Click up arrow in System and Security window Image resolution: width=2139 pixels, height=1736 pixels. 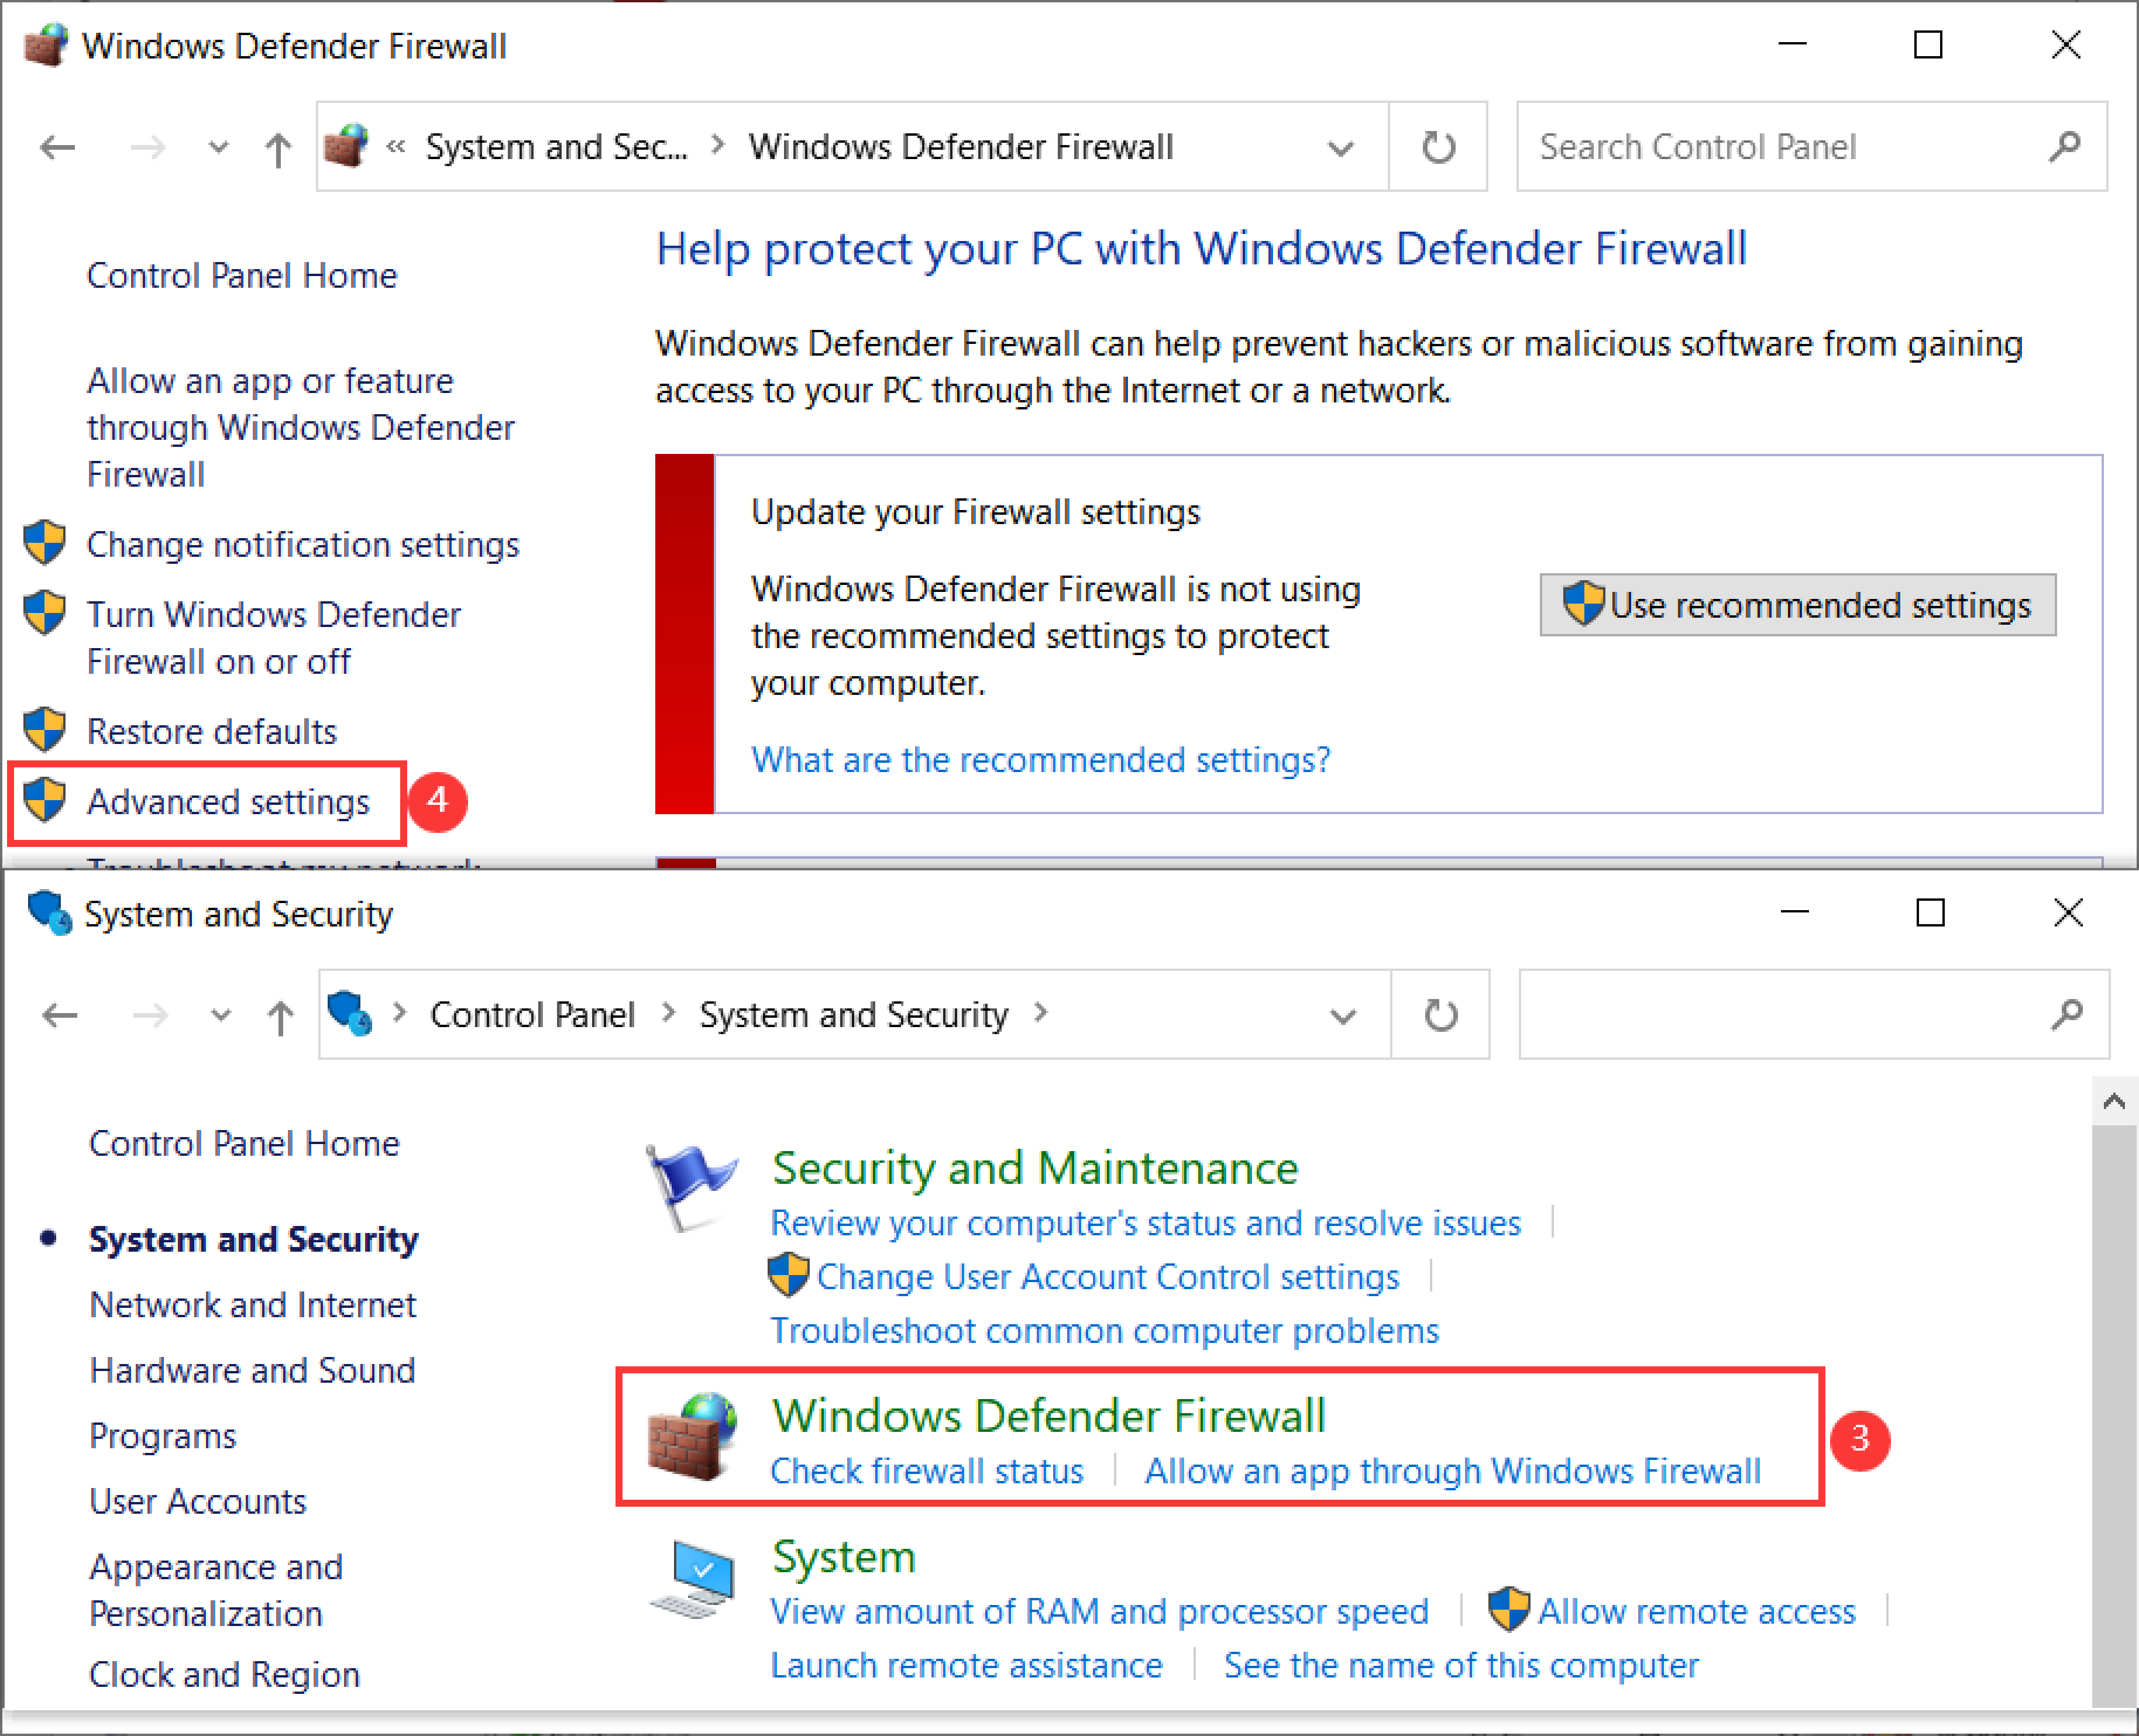(280, 1018)
